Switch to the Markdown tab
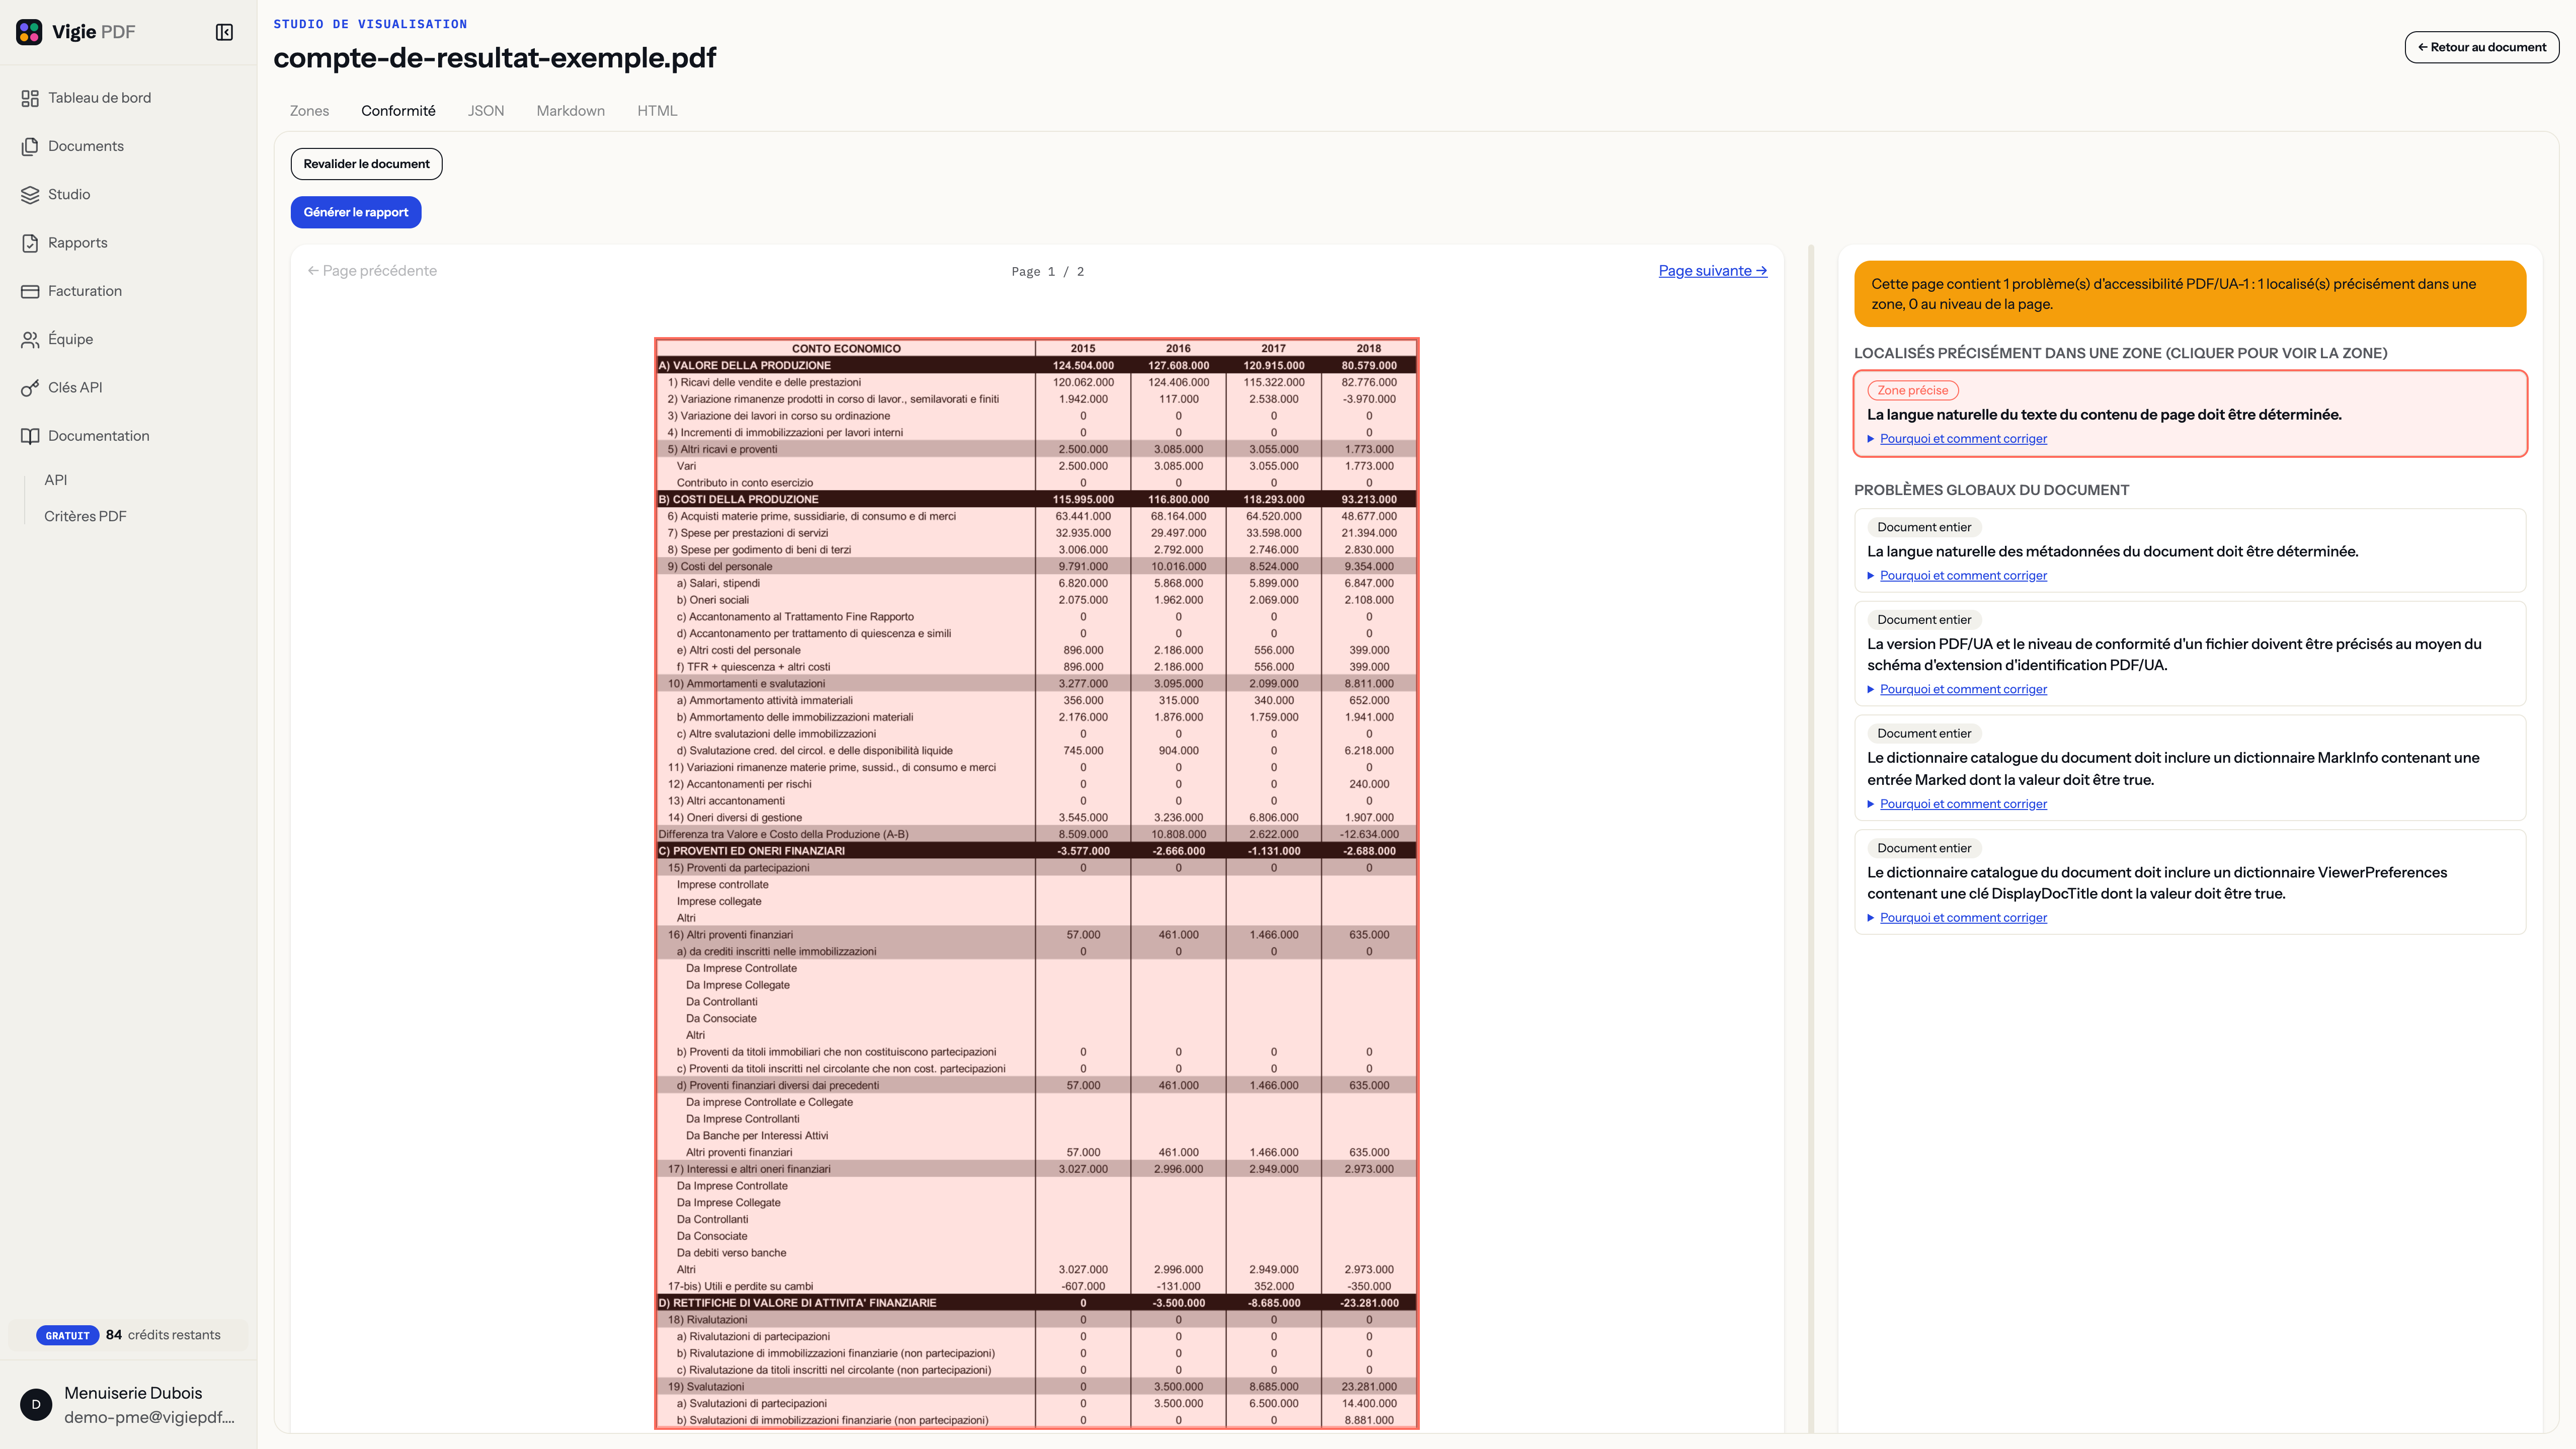This screenshot has height=1449, width=2576. coord(570,111)
